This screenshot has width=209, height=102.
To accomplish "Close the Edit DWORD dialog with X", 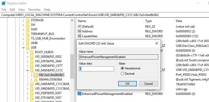I will click(157, 43).
